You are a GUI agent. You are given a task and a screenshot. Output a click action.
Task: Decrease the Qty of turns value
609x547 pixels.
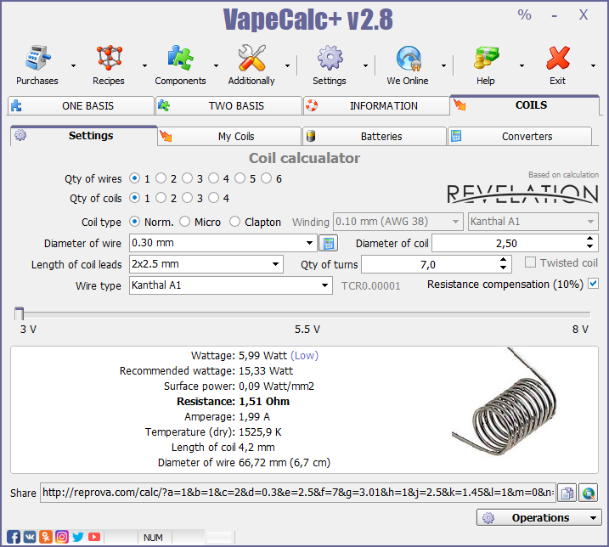click(x=503, y=268)
